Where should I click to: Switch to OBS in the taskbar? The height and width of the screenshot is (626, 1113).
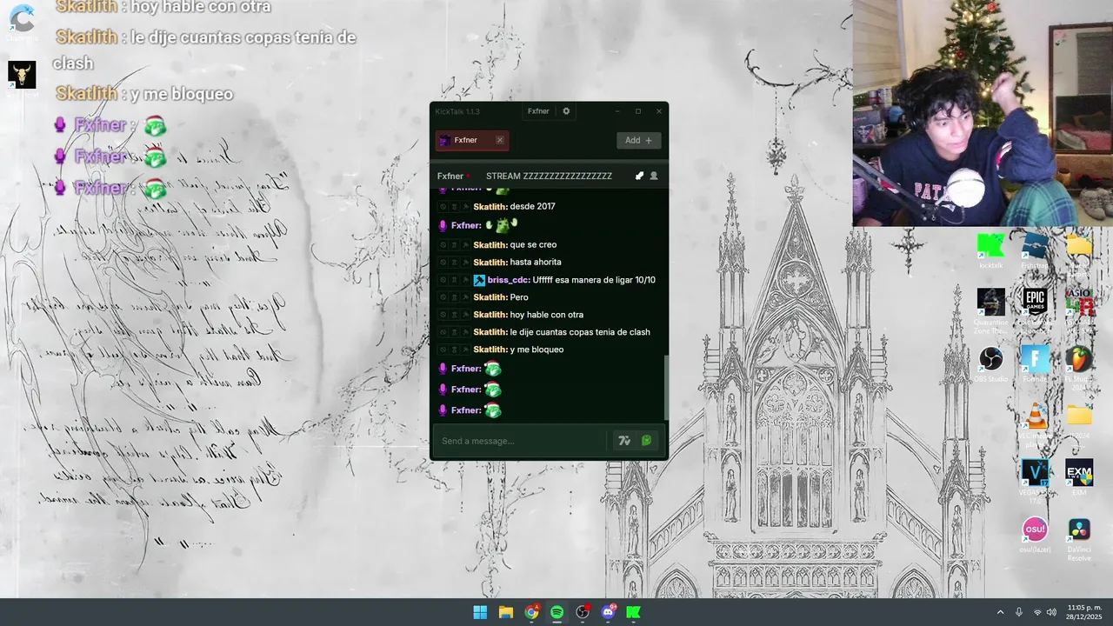coord(583,612)
